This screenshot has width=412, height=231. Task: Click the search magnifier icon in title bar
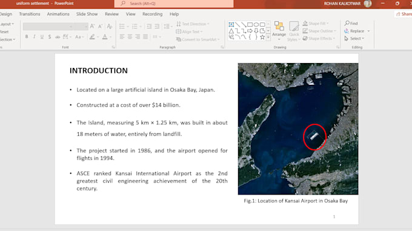tap(123, 4)
